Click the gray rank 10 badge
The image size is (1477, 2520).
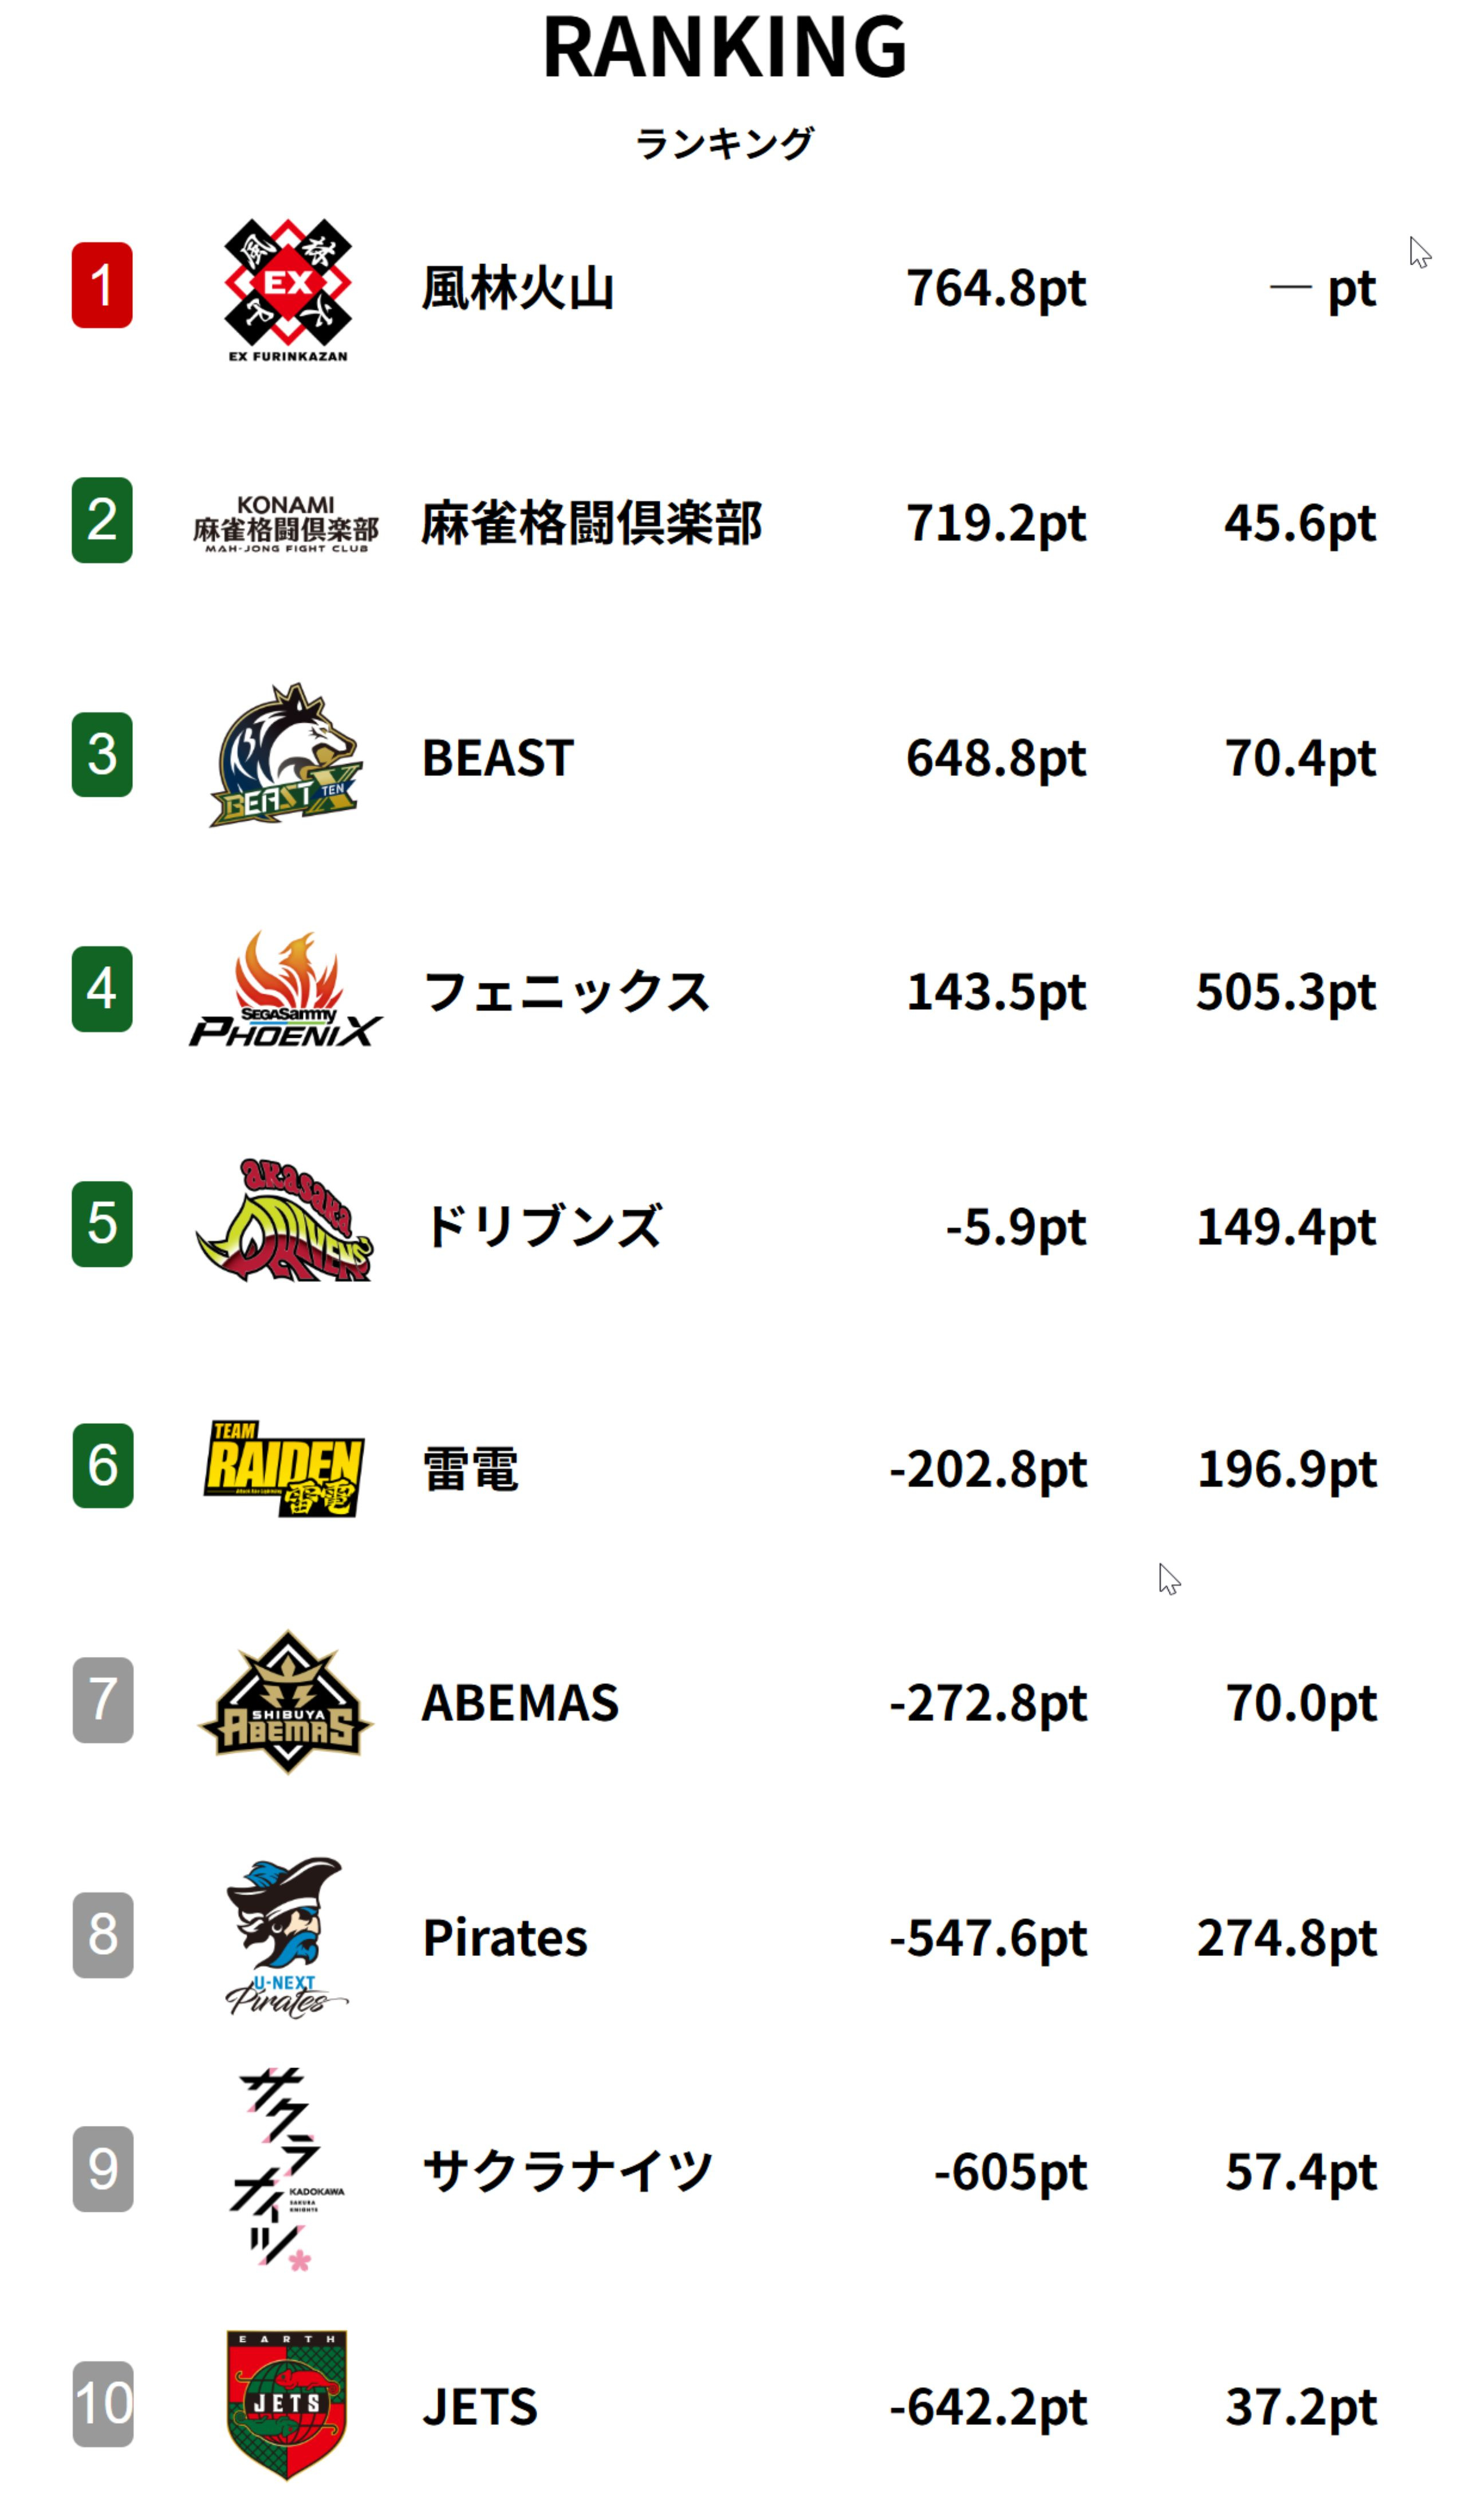(103, 2404)
